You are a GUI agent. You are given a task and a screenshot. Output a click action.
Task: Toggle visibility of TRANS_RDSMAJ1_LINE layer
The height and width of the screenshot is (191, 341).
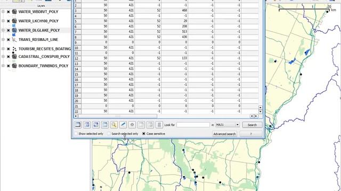9,40
